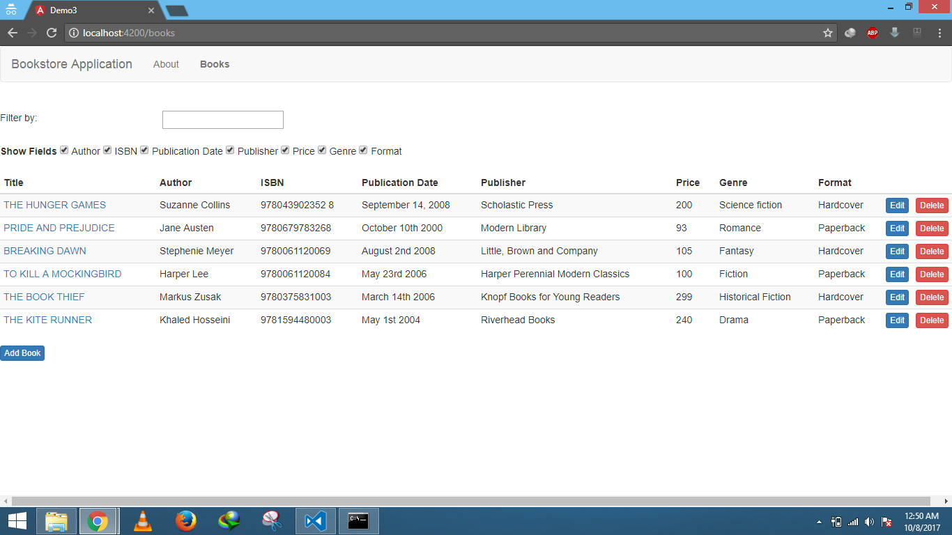Toggle the Author field checkbox
Image resolution: width=952 pixels, height=535 pixels.
click(64, 150)
